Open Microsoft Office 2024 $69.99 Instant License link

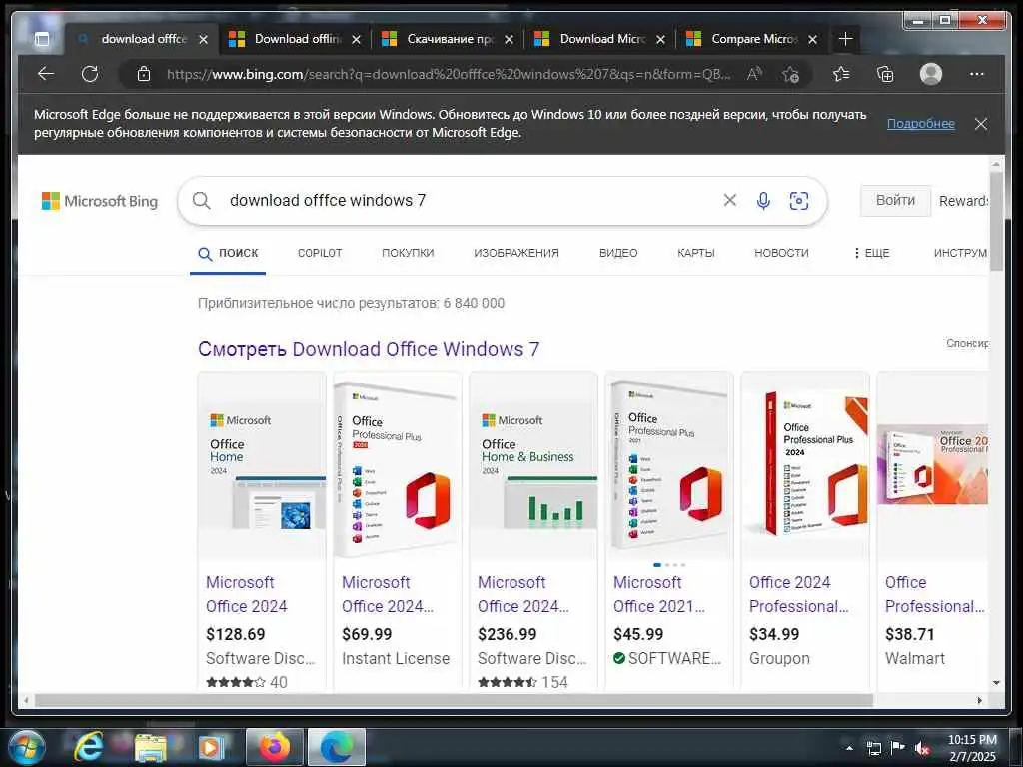point(388,594)
